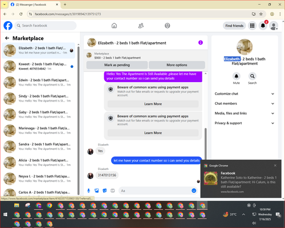Open the Elizabeth conversation in the list

39,50
